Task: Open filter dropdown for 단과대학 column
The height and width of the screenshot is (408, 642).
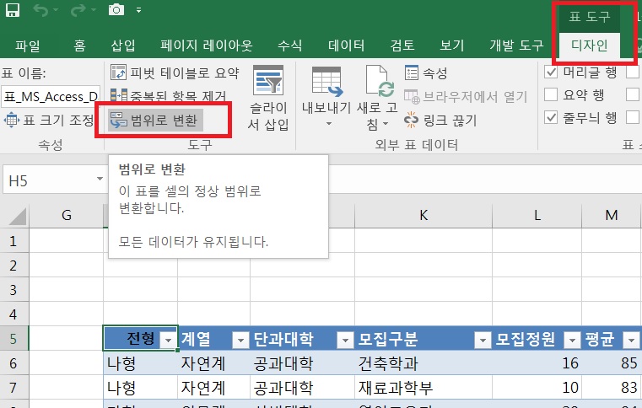Action: tap(344, 340)
